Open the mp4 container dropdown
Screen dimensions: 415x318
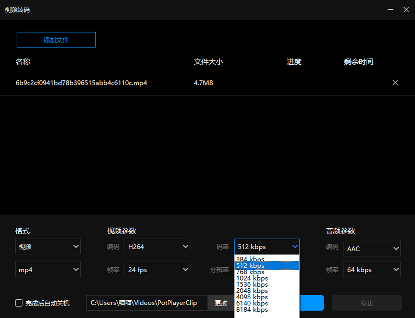click(x=48, y=270)
